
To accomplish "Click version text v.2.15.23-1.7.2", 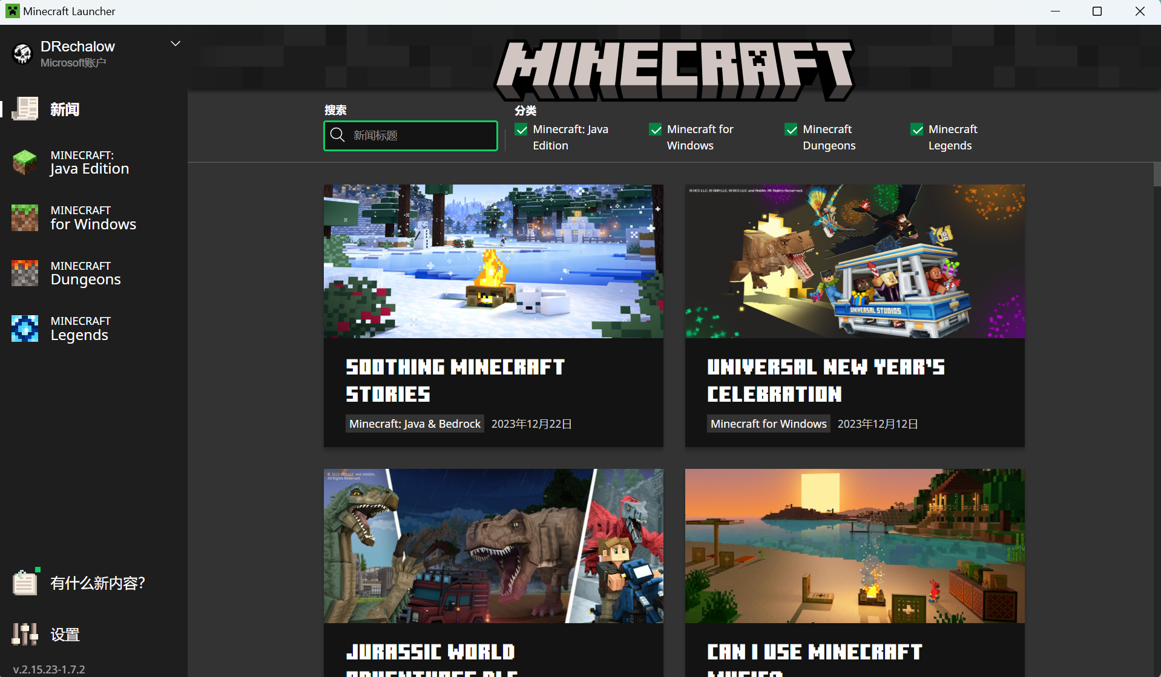I will 49,669.
